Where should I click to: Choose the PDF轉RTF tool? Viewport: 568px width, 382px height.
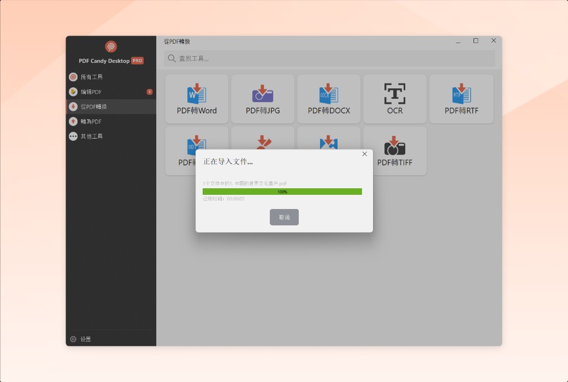[461, 99]
